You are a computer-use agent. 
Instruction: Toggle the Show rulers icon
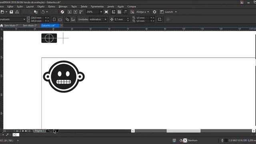pos(114,12)
